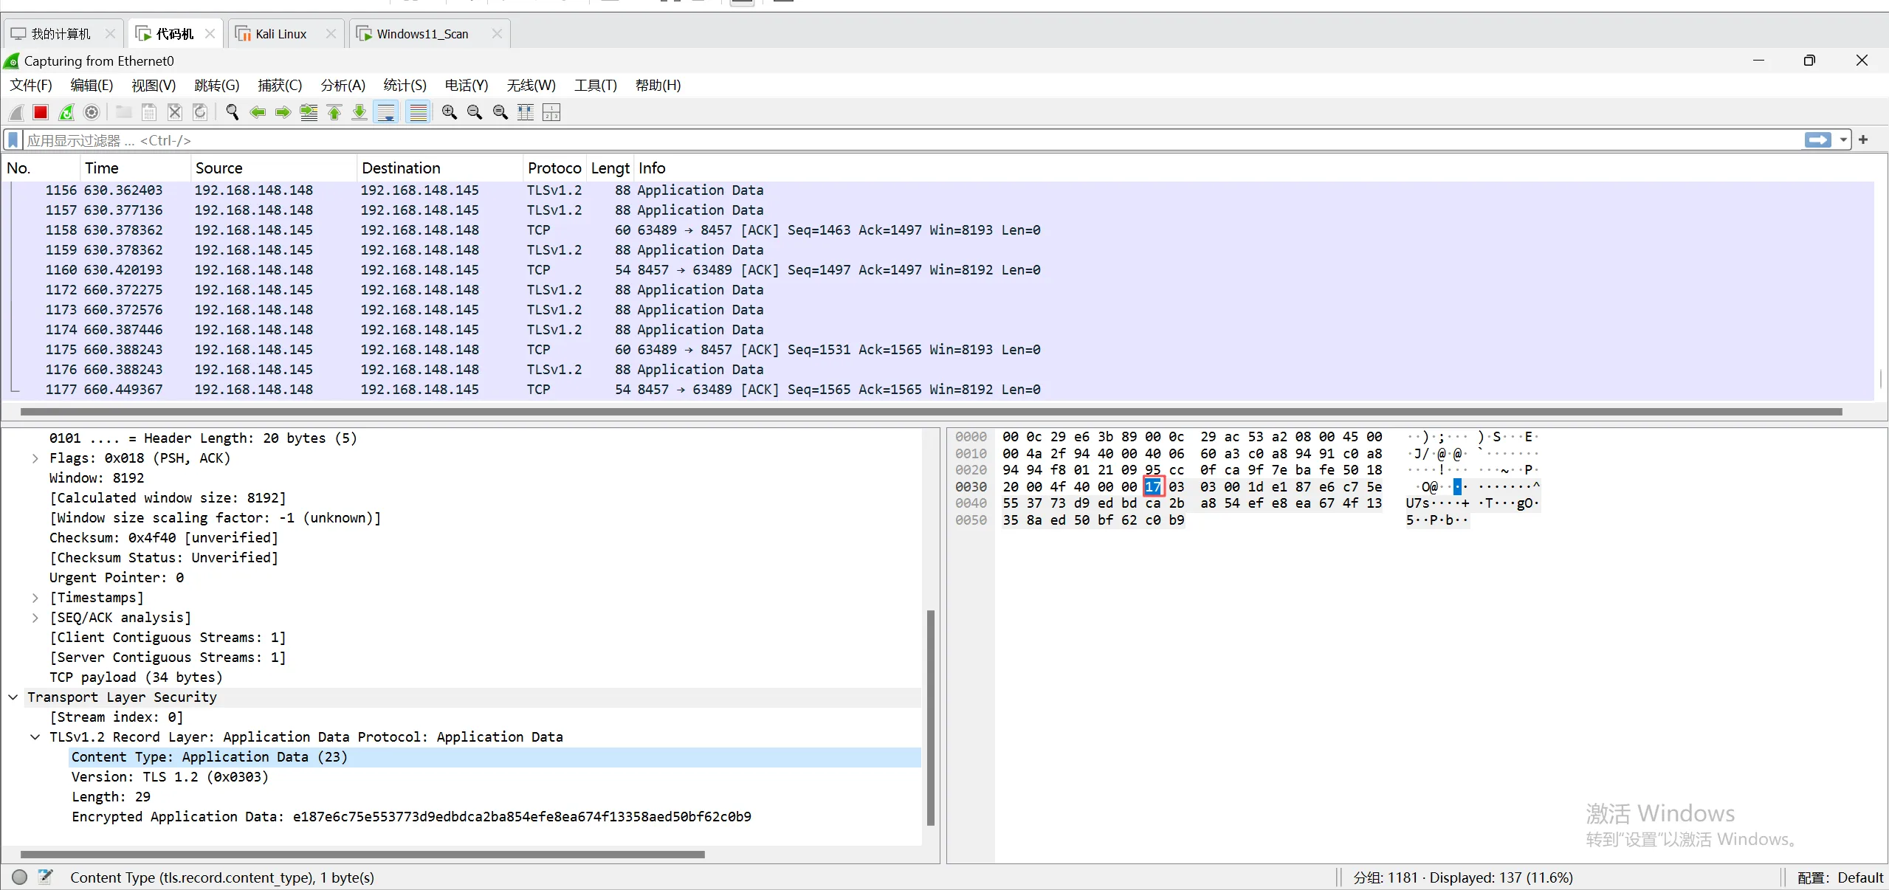1889x890 pixels.
Task: Switch to the Kali Linux tab
Action: click(x=281, y=34)
